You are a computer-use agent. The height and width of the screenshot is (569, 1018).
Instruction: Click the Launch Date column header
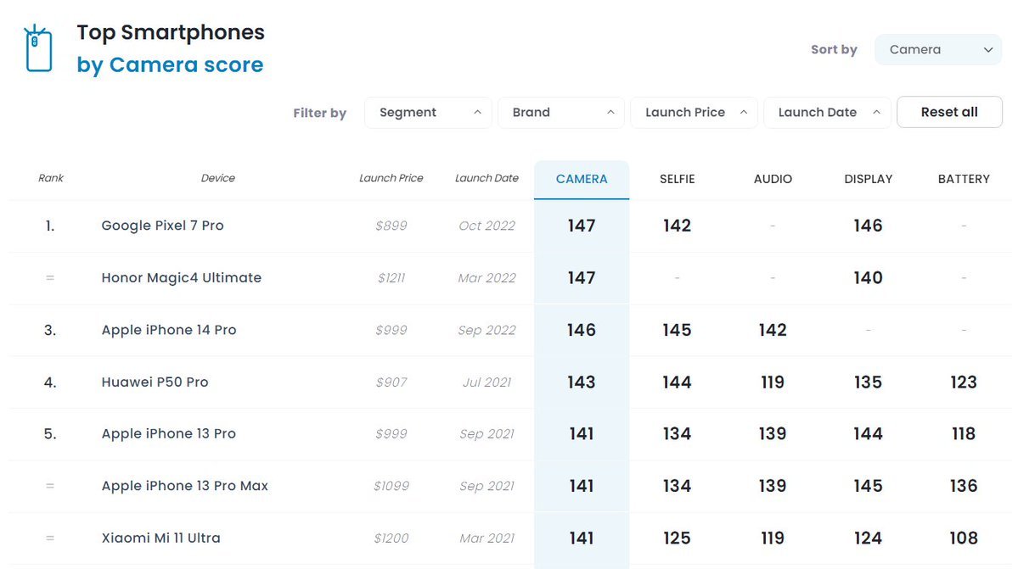(487, 178)
